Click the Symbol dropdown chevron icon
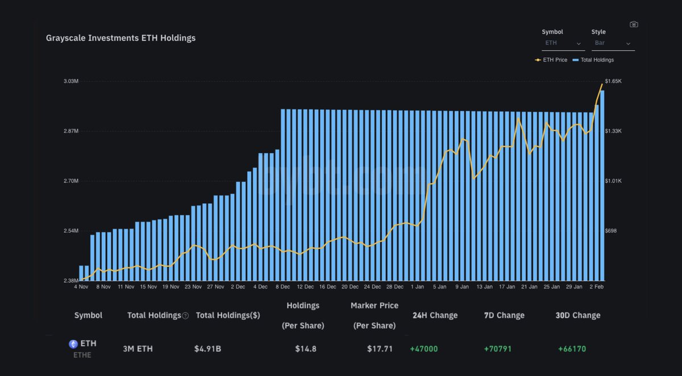This screenshot has width=682, height=376. click(x=579, y=44)
